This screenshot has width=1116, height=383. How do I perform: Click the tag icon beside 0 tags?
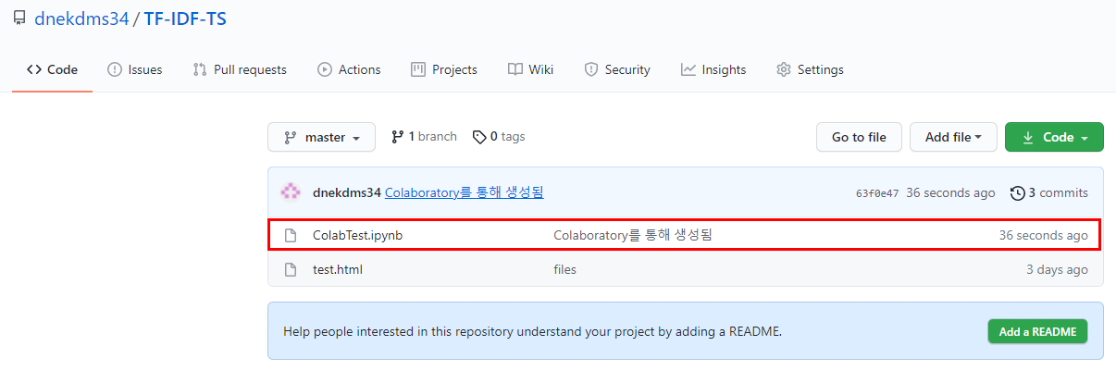pyautogui.click(x=479, y=137)
